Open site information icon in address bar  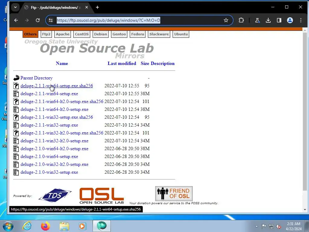pyautogui.click(x=51, y=20)
